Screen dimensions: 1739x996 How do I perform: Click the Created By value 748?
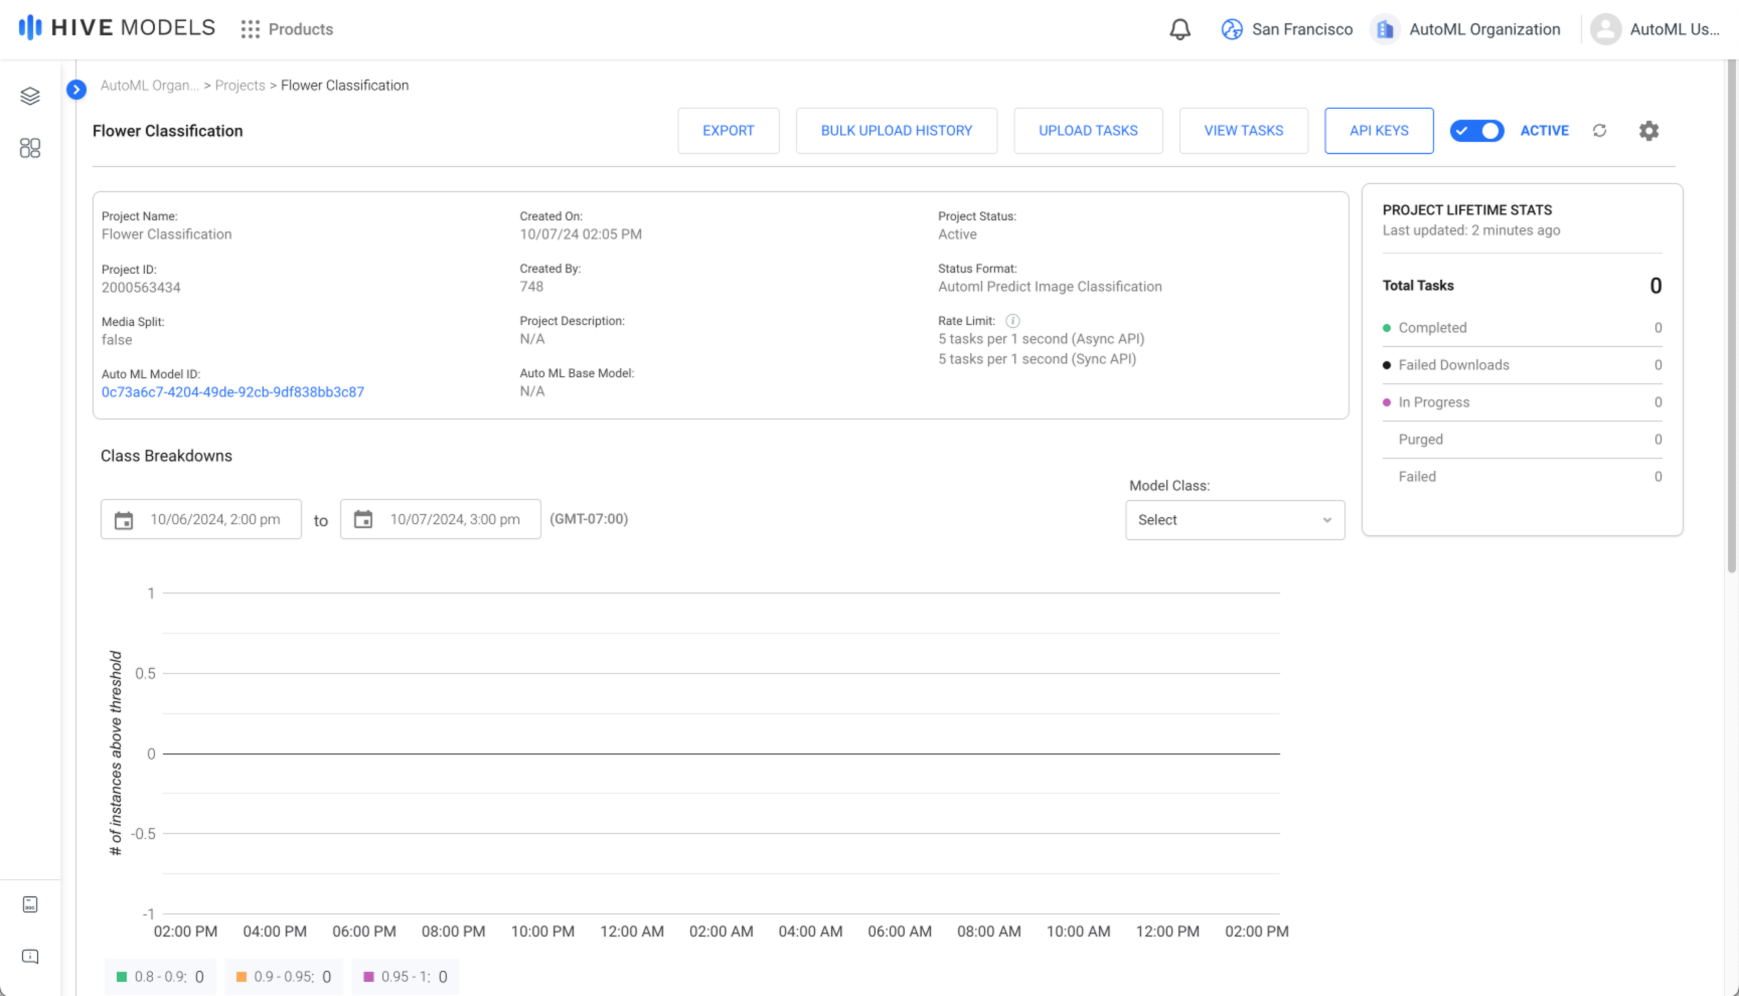pyautogui.click(x=531, y=287)
